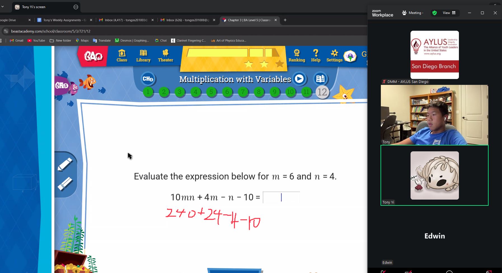Open the guide book icon beside title
The height and width of the screenshot is (273, 502).
click(x=320, y=79)
